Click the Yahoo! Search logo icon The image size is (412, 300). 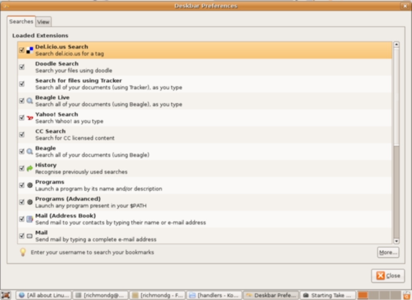pos(30,118)
